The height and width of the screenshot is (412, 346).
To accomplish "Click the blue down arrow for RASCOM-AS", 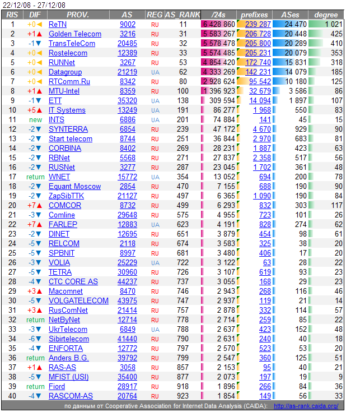I will click(x=39, y=396).
